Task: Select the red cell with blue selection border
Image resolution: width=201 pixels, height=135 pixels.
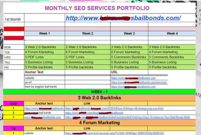Action: pyautogui.click(x=14, y=38)
